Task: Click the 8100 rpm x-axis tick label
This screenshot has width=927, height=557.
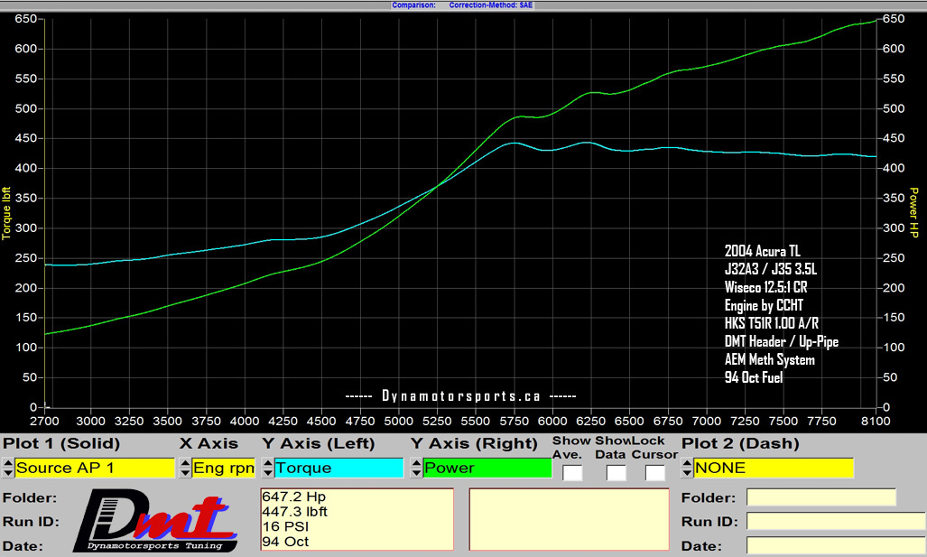Action: tap(876, 421)
